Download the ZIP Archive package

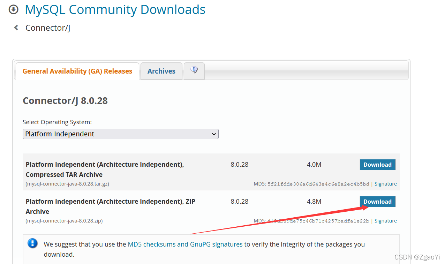click(x=377, y=202)
